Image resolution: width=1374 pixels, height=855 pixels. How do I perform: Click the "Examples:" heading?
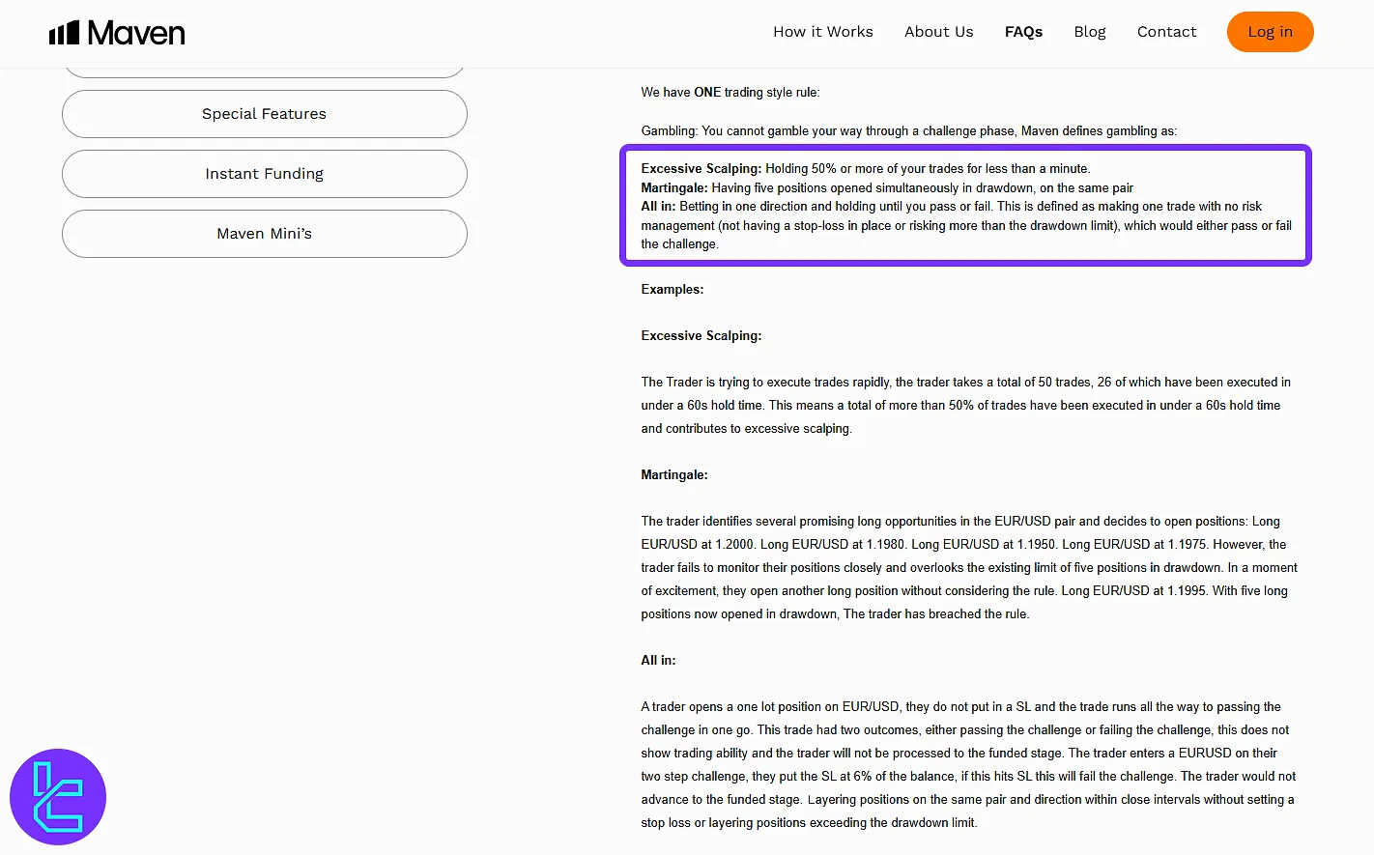pyautogui.click(x=673, y=290)
